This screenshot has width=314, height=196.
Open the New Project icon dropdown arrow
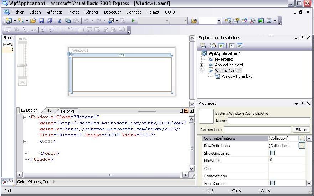[15, 21]
